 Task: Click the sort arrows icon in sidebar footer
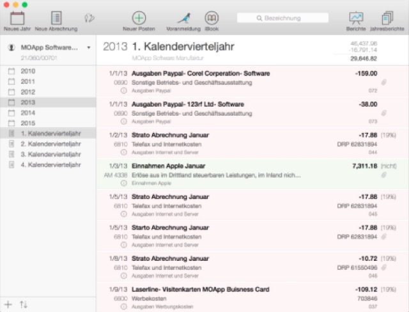pyautogui.click(x=24, y=304)
